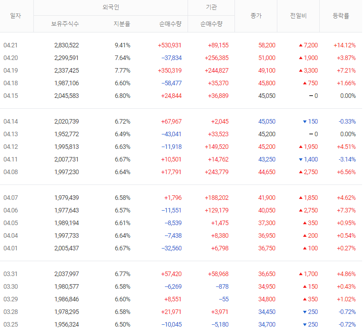Click closing price 34,800
Image resolution: width=363 pixels, height=332 pixels.
pos(267,299)
